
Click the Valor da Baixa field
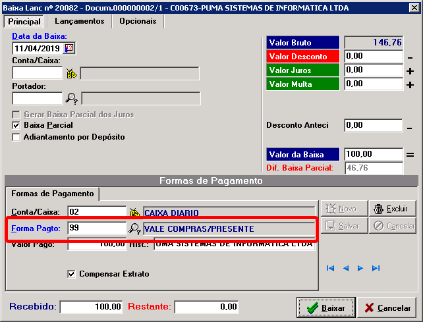[x=373, y=154]
